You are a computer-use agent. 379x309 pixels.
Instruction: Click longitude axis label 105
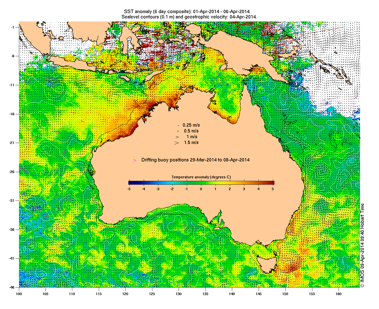(45, 294)
